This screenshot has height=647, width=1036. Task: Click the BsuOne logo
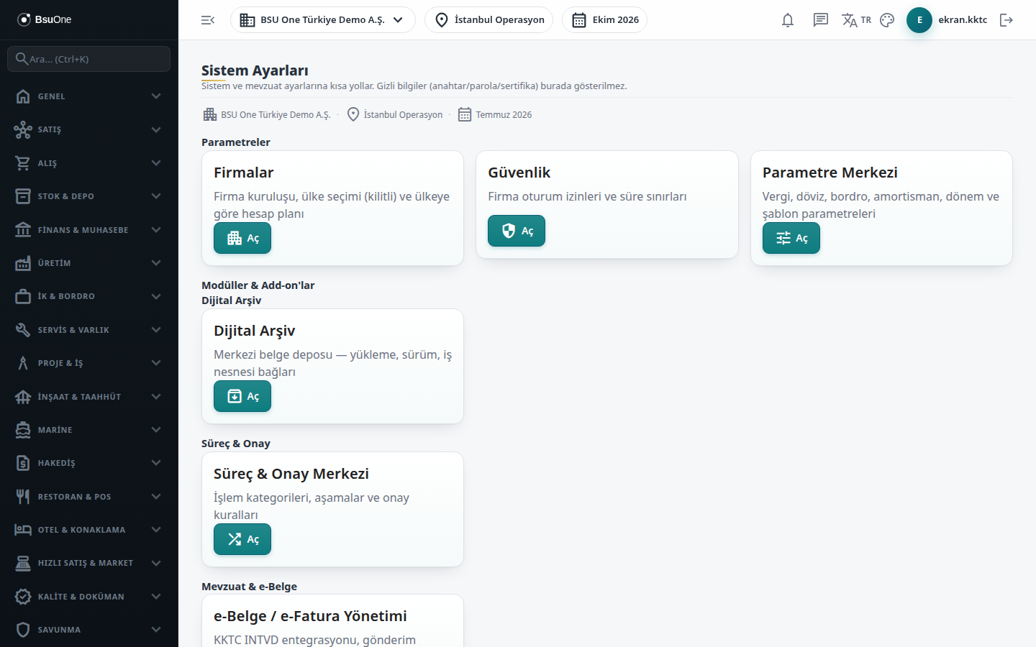click(45, 19)
